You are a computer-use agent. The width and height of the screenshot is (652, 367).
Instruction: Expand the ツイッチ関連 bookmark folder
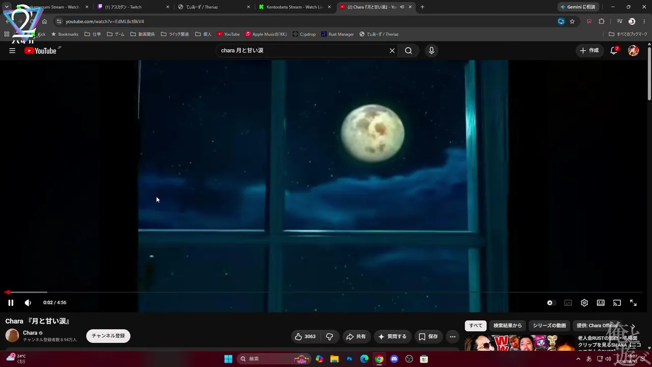175,34
